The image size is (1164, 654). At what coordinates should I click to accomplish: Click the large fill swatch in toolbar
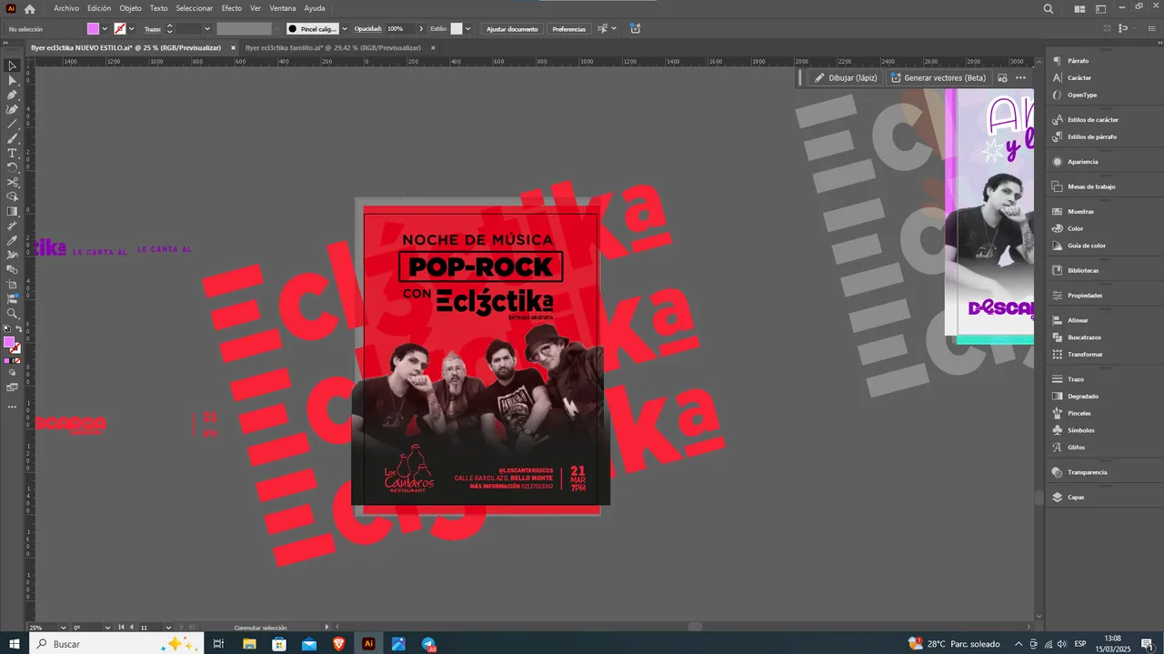click(x=9, y=342)
